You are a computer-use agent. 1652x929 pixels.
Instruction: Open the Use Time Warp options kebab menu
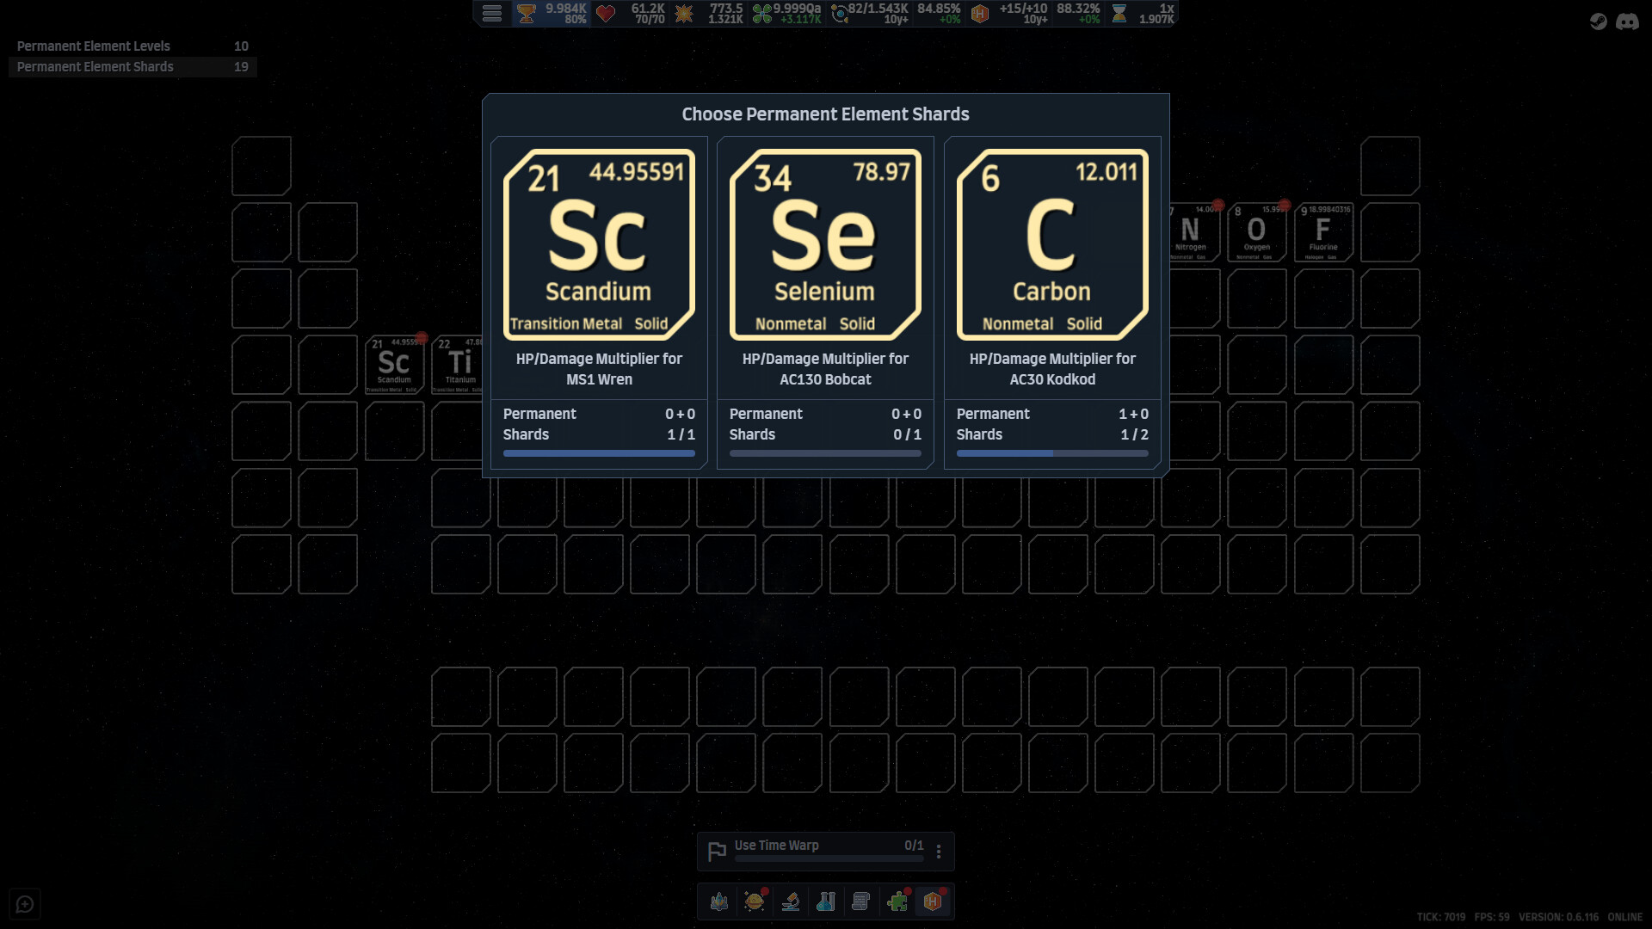939,851
